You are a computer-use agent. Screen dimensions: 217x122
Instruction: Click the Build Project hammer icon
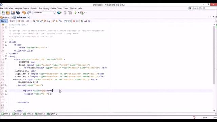65,13
